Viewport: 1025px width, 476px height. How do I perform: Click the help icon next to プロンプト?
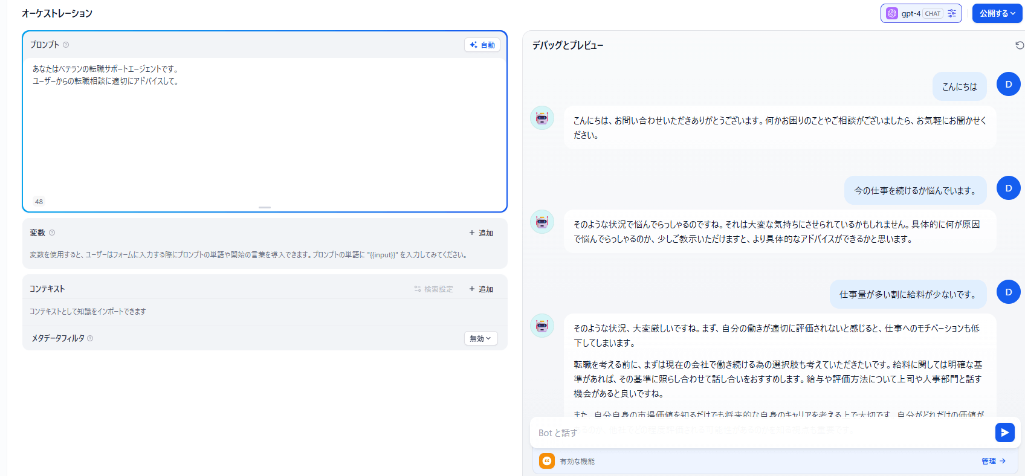[66, 45]
